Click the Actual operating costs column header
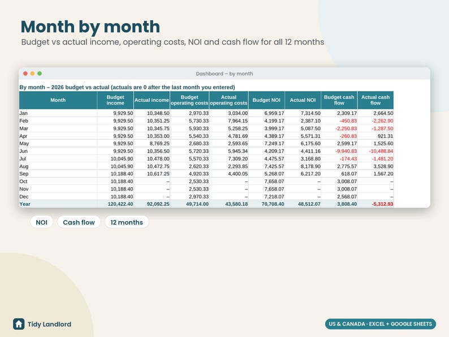449x337 pixels. coord(228,100)
